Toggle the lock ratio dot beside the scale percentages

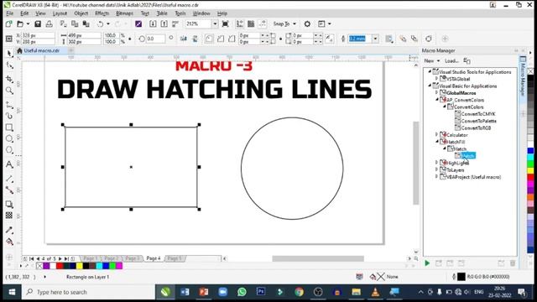[x=130, y=39]
